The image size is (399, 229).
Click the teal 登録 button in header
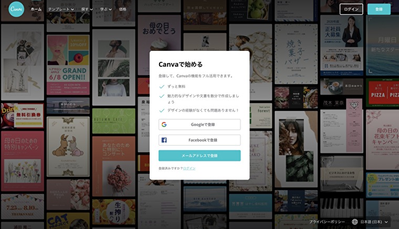tap(379, 9)
